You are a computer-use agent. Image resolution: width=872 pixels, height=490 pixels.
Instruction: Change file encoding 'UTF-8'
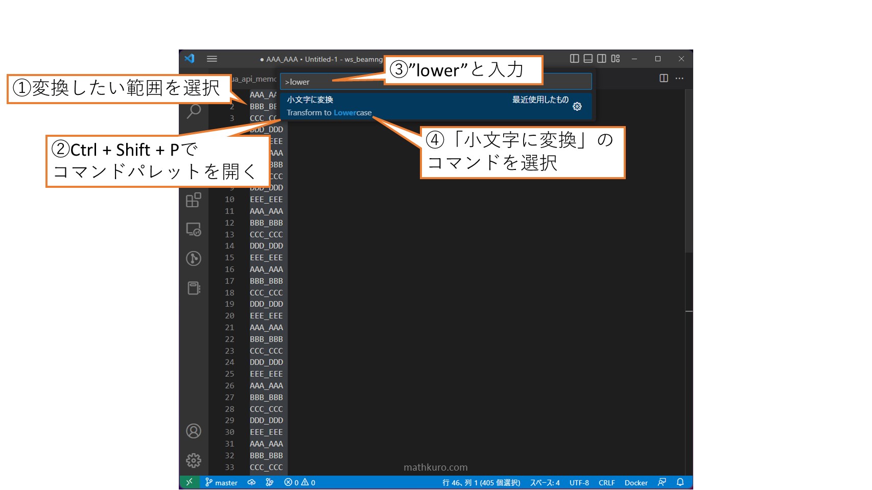(579, 482)
